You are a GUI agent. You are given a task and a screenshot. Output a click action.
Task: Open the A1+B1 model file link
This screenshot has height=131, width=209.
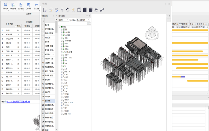[x=19, y=102]
